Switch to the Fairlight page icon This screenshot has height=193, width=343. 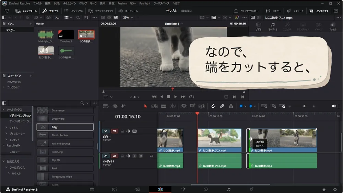(x=228, y=189)
